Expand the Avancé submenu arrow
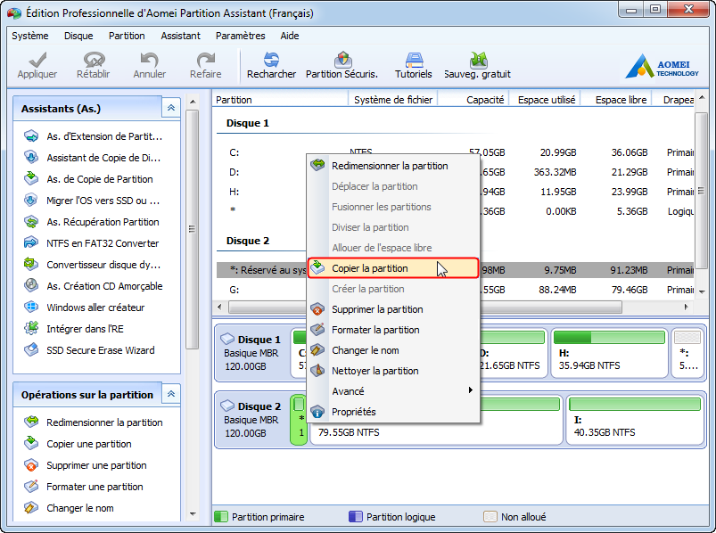716x533 pixels. [x=470, y=390]
